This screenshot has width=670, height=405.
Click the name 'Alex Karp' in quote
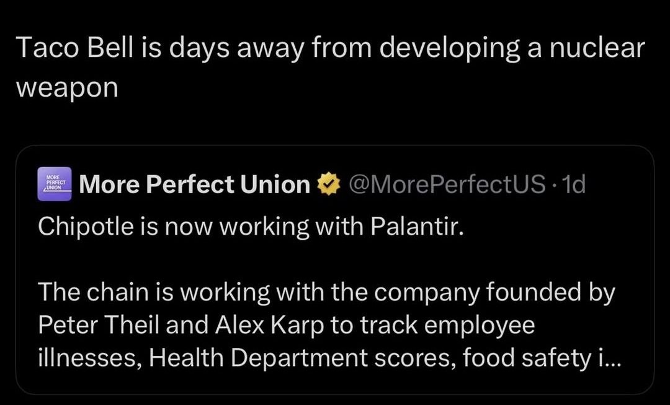pos(270,326)
